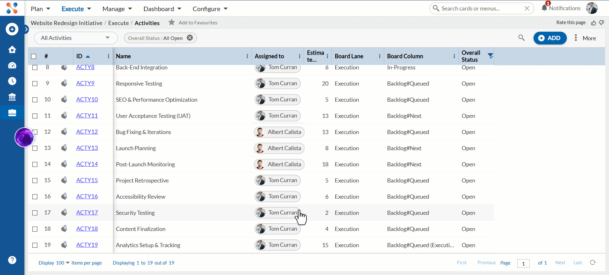Open the ACTY13 activity link
Viewport: 609px width, 275px height.
click(x=87, y=148)
